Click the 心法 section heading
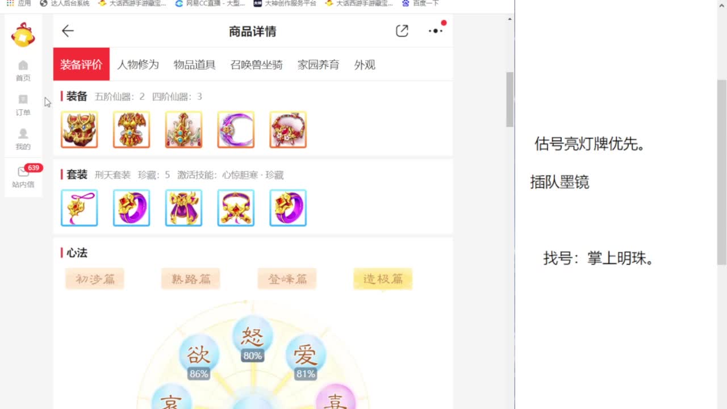Screen dimensions: 727x409 (77, 253)
